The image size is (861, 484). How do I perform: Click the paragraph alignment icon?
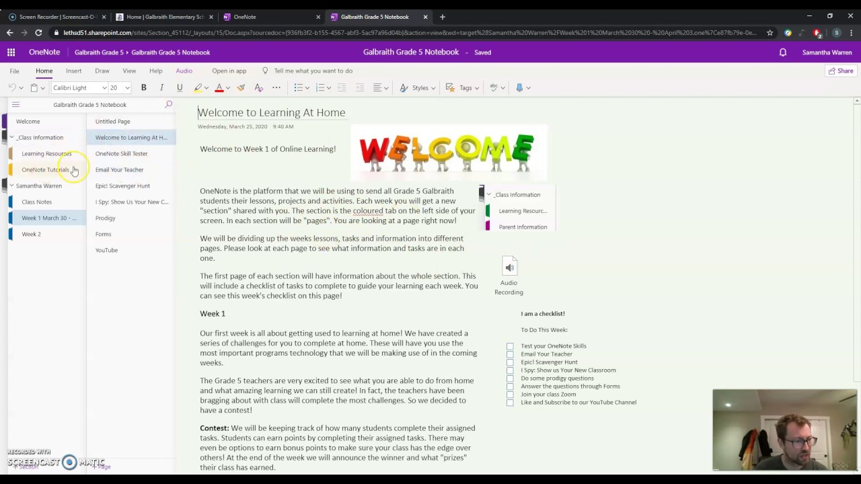point(377,87)
